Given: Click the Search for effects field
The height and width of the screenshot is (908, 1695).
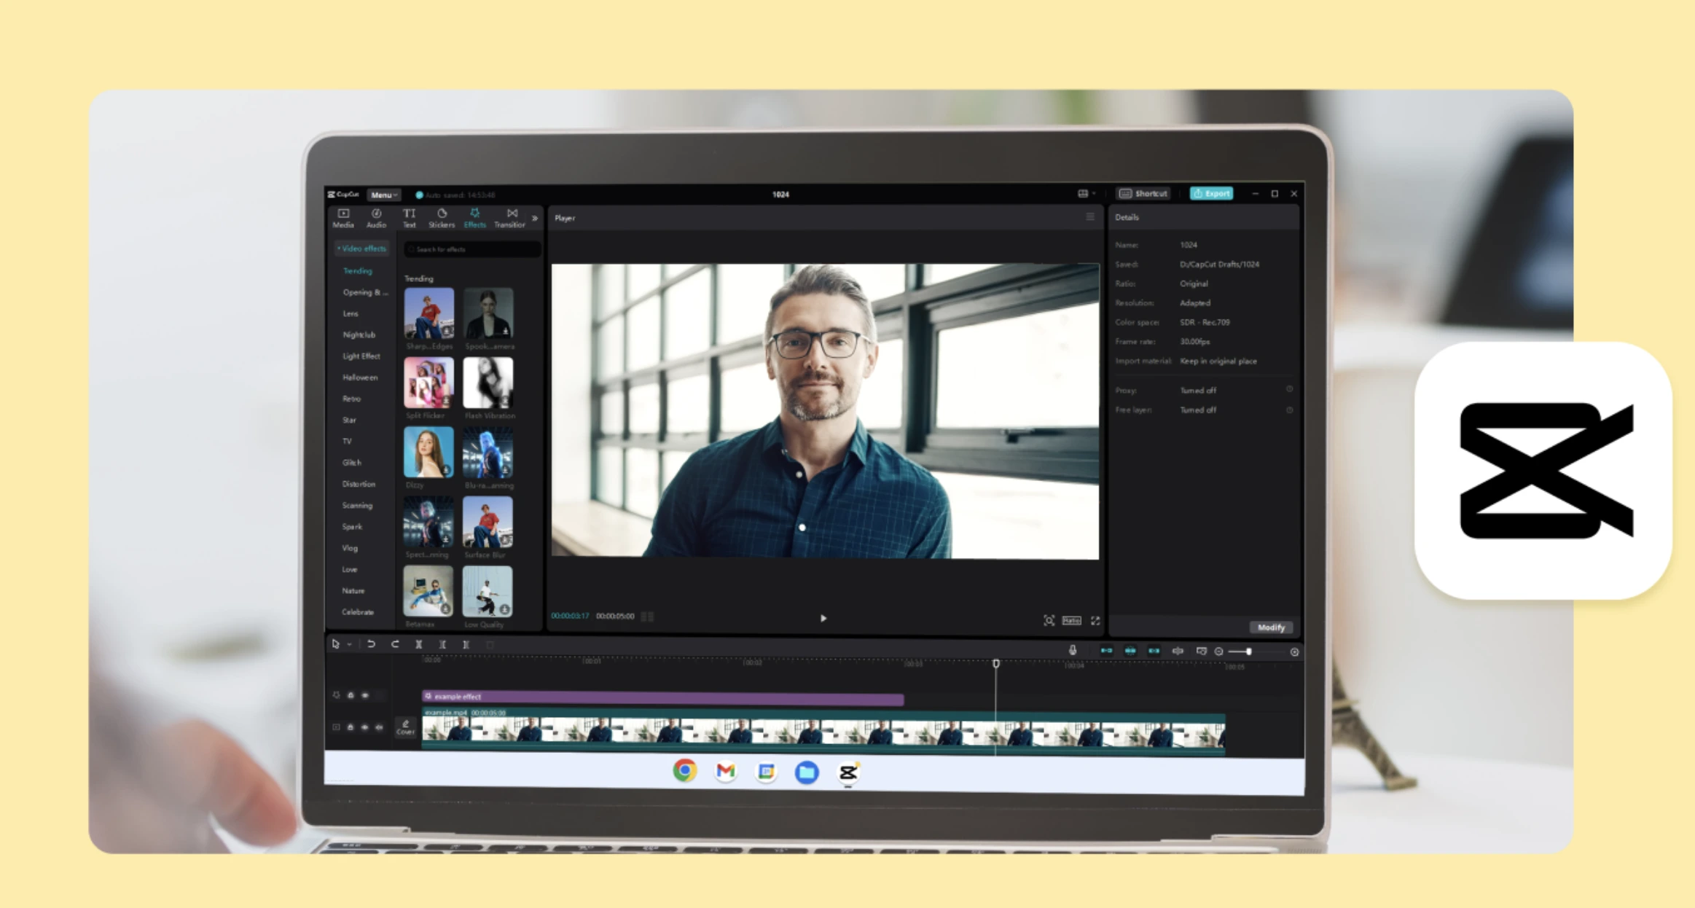Looking at the screenshot, I should (x=472, y=249).
